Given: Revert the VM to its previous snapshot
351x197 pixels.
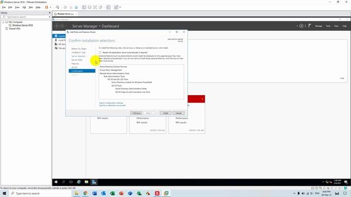Looking at the screenshot, I should pyautogui.click(x=71, y=7).
